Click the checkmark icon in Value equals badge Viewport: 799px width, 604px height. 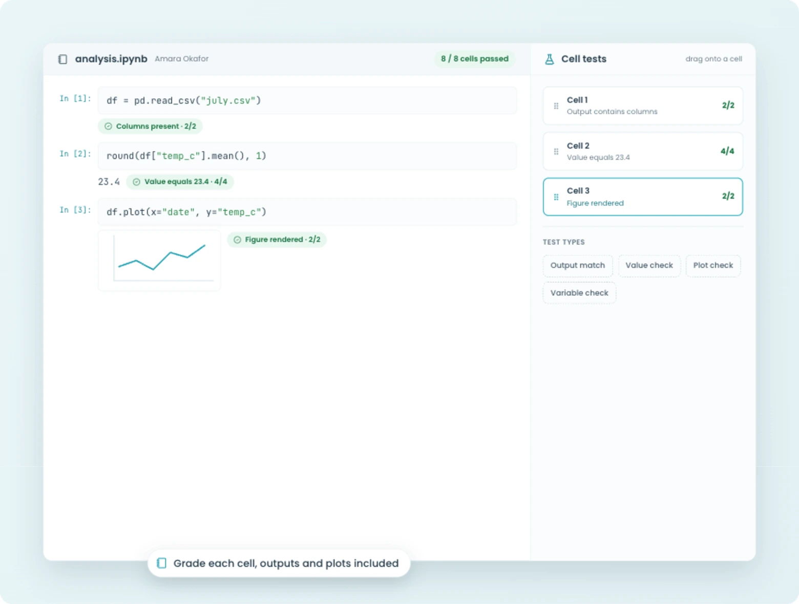tap(136, 182)
